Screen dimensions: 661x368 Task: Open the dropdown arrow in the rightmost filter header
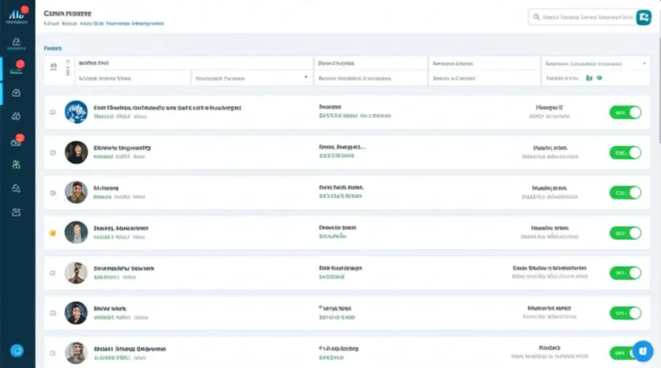(x=644, y=64)
